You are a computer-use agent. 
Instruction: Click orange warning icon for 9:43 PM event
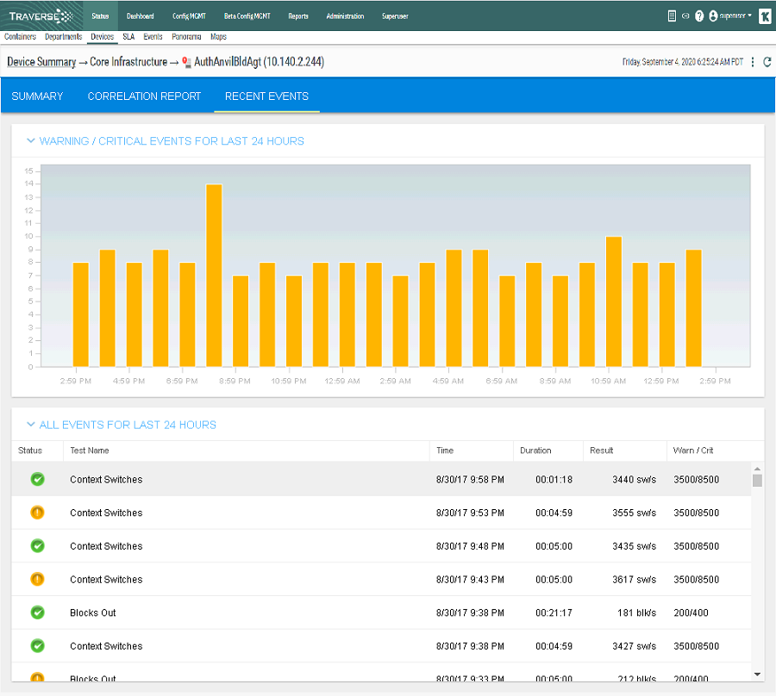click(38, 579)
